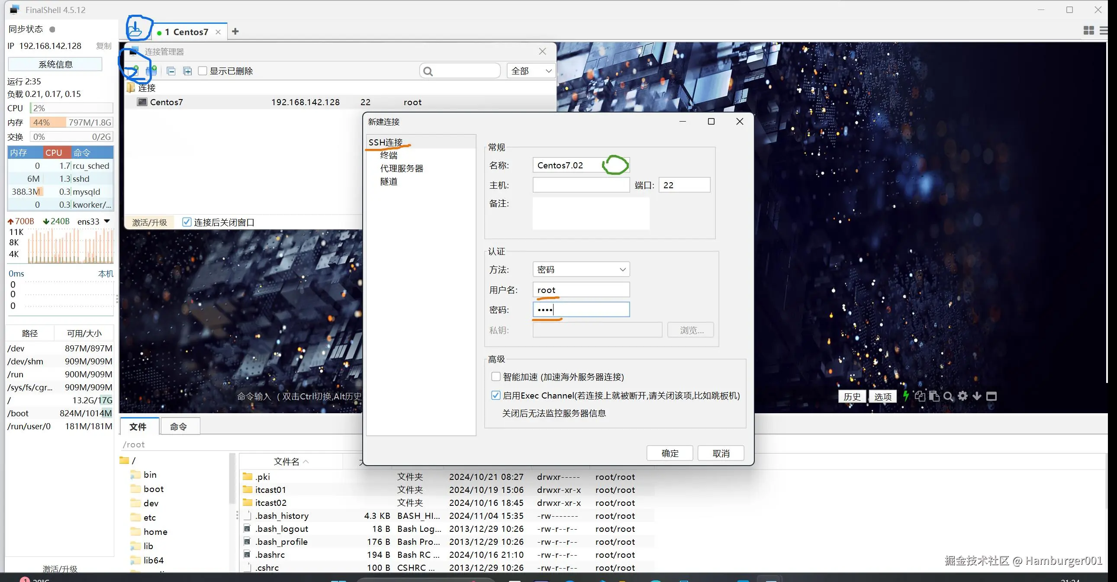Click the terminal search magnifier icon
The width and height of the screenshot is (1117, 582).
tap(948, 396)
